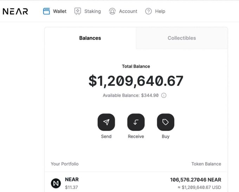Click the NEAR token logo
The image size is (239, 192).
point(56,183)
